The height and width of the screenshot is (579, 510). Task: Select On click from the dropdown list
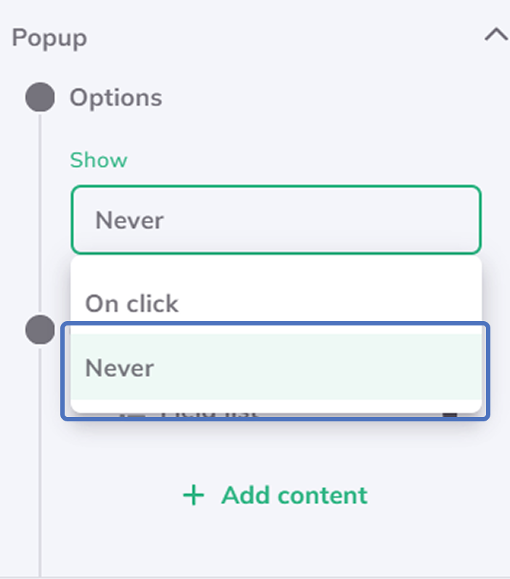[x=131, y=303]
